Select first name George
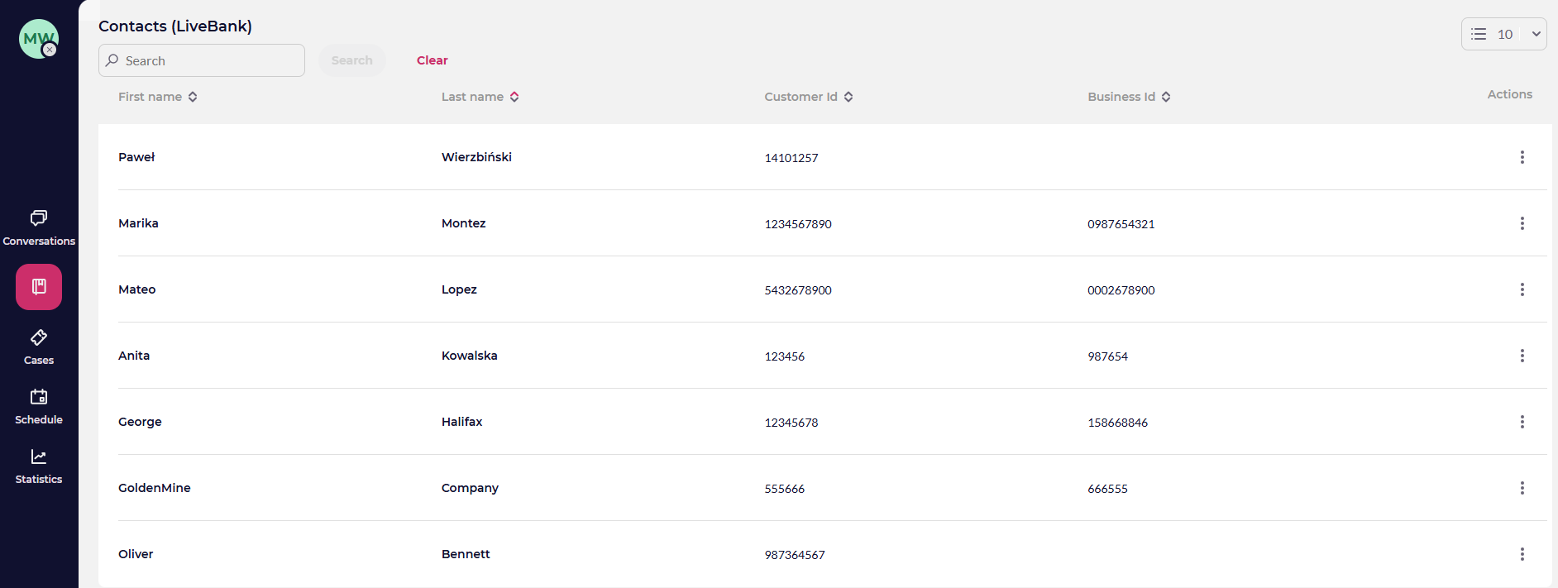1558x588 pixels. [140, 422]
